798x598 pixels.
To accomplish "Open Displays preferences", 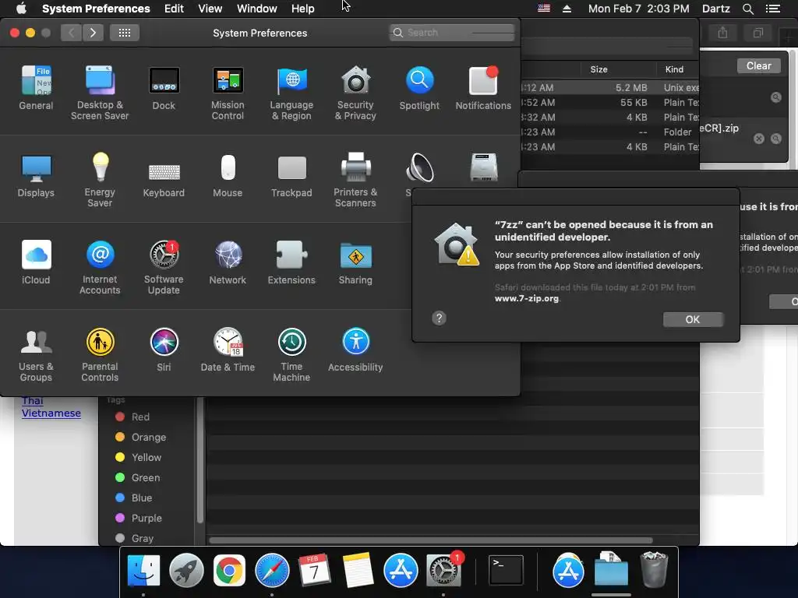I will pyautogui.click(x=36, y=175).
